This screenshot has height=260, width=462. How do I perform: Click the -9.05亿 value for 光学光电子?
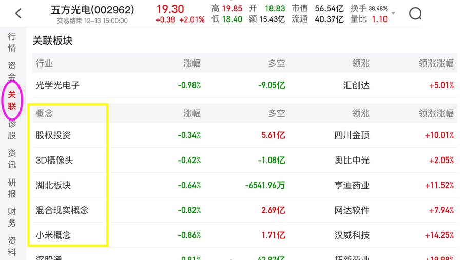[272, 86]
